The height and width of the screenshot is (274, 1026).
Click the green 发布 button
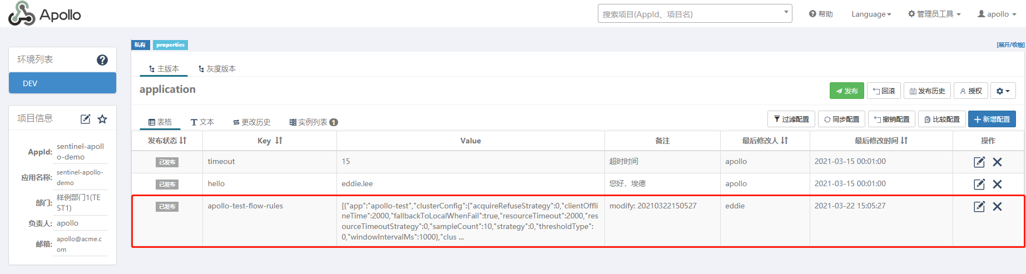tap(846, 91)
